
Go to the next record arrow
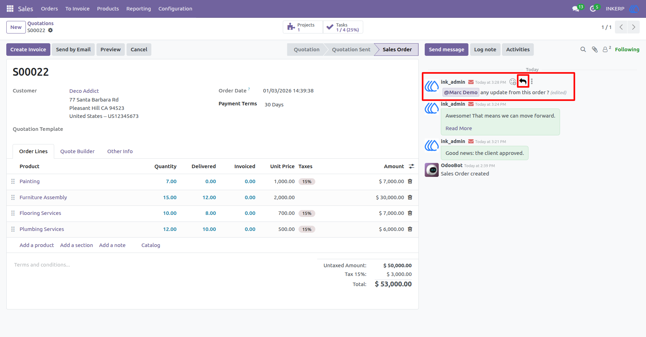(633, 27)
